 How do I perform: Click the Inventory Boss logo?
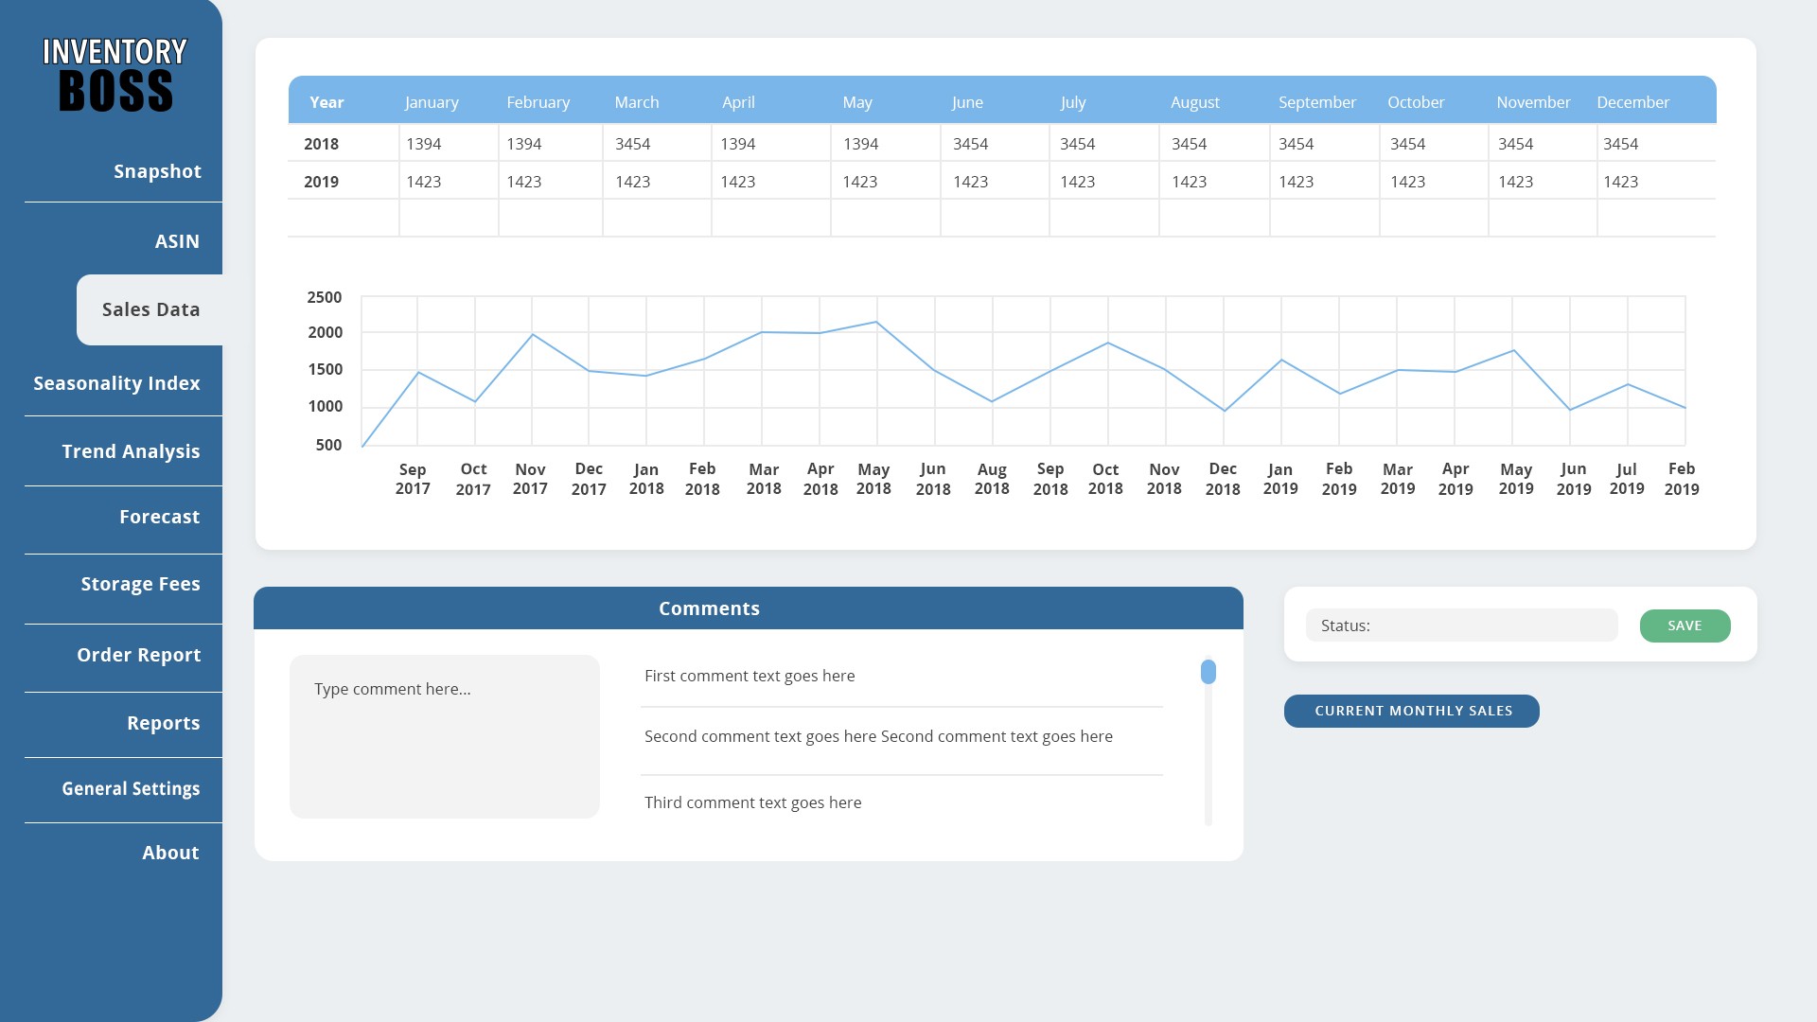115,75
